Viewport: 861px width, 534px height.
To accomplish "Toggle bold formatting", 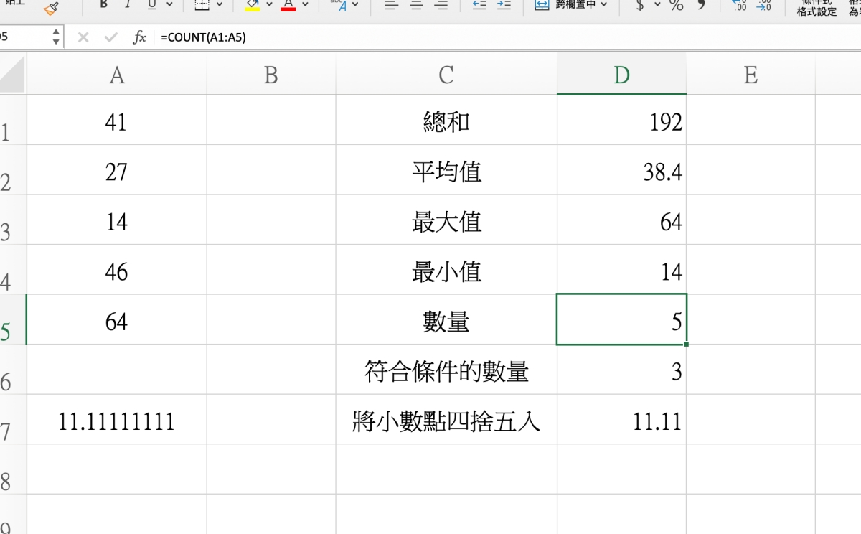I will (x=104, y=6).
